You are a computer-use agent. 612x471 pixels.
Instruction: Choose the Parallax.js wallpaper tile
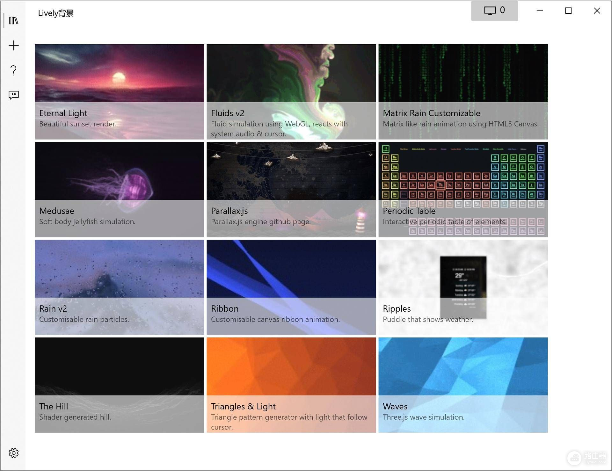(x=291, y=190)
